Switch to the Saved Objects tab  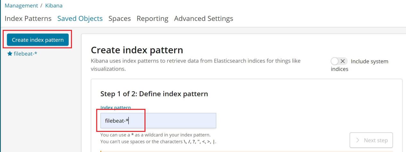click(x=80, y=19)
